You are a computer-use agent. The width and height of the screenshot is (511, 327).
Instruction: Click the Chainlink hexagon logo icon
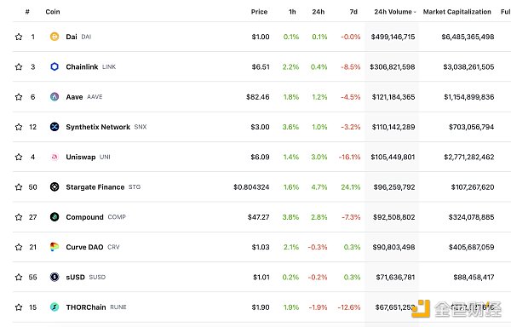click(55, 66)
